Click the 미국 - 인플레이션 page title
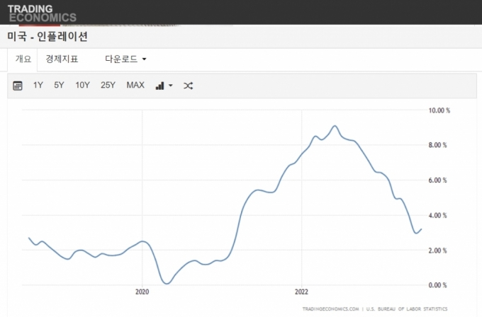The image size is (482, 317). (x=47, y=36)
